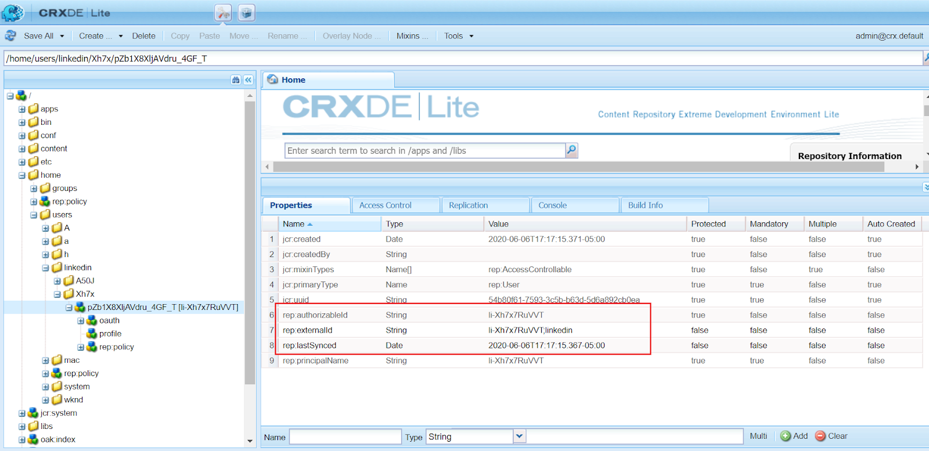Screen dimensions: 929x451
Task: Click the Overlay Node toolbar item
Action: [352, 36]
